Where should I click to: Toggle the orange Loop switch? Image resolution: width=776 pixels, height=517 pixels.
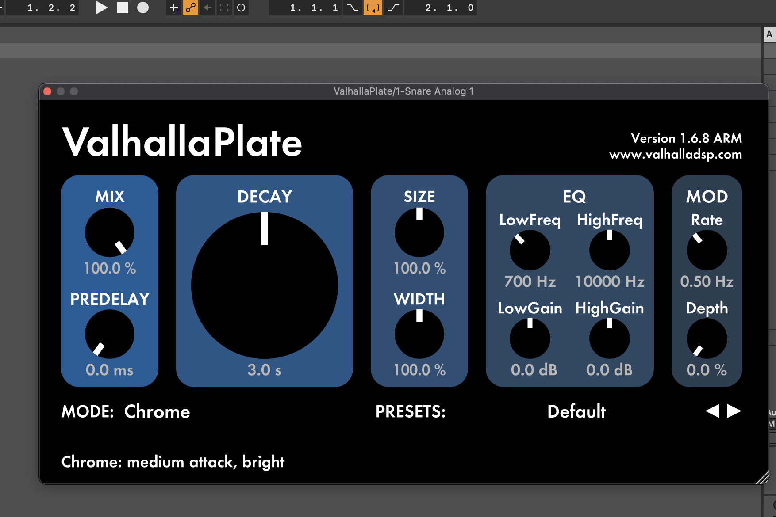point(373,8)
